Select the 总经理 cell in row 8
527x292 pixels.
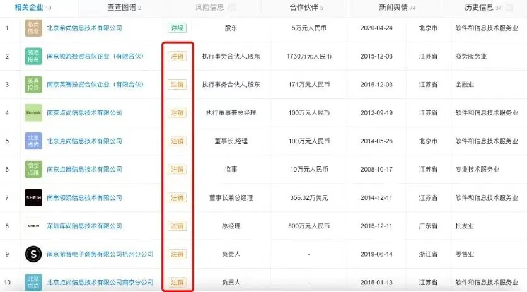point(231,226)
